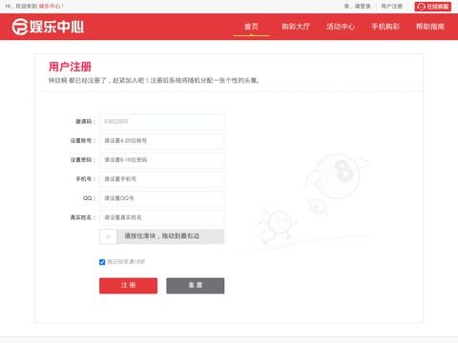Viewport: 458px width, 343px height.
Task: Uncheck the 我已经年满18岁 age checkbox
Action: click(x=102, y=262)
